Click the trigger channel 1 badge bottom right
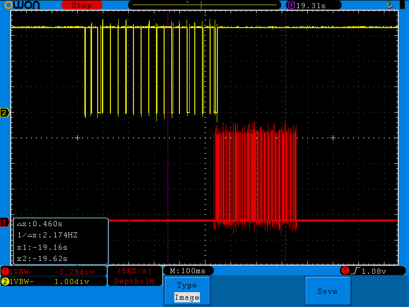409x307 pixels. (x=345, y=271)
